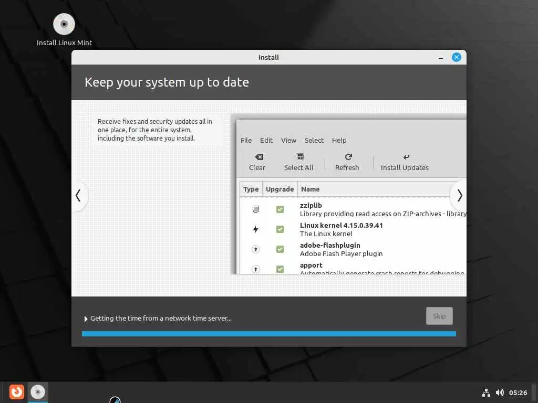Open the Firefox launcher in the taskbar
The height and width of the screenshot is (403, 538).
coord(16,392)
